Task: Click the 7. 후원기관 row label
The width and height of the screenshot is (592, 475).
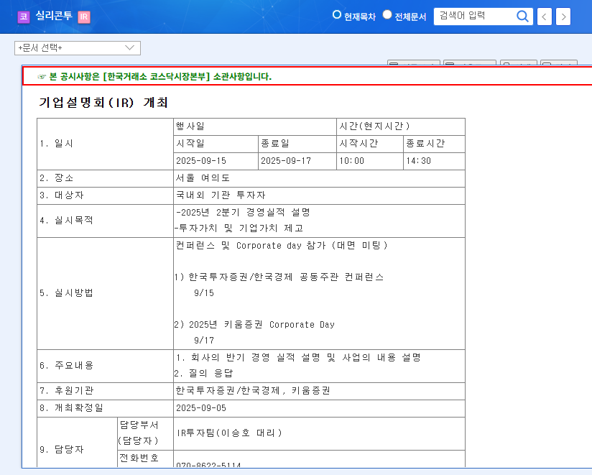Action: tap(66, 391)
